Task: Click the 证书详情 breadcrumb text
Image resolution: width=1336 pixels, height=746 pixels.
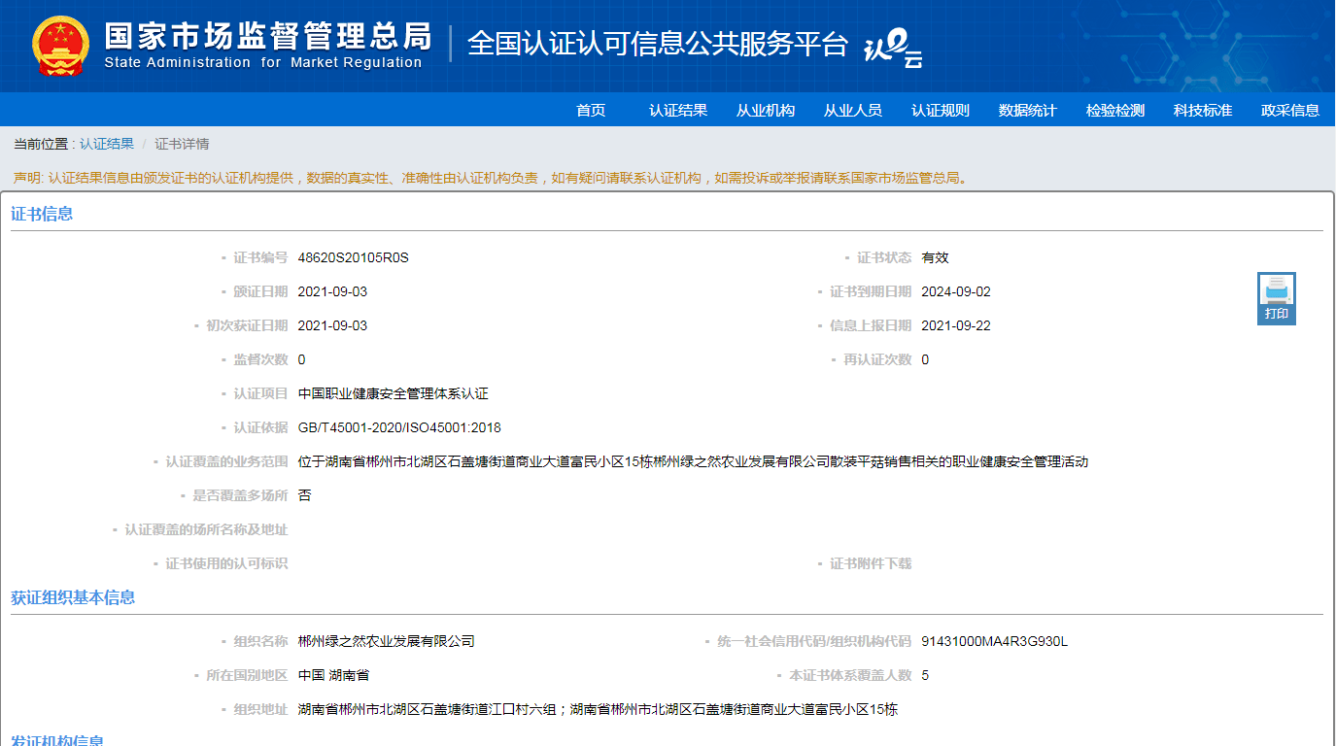Action: point(182,144)
